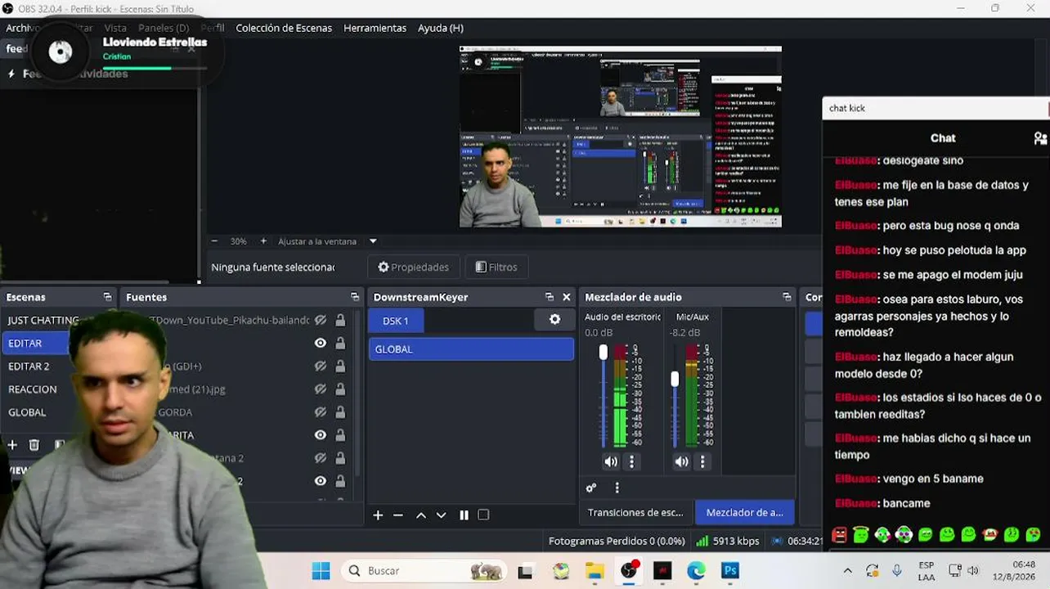Add a downstream keyer with plus icon
Screen dimensions: 1050x589
coord(378,515)
